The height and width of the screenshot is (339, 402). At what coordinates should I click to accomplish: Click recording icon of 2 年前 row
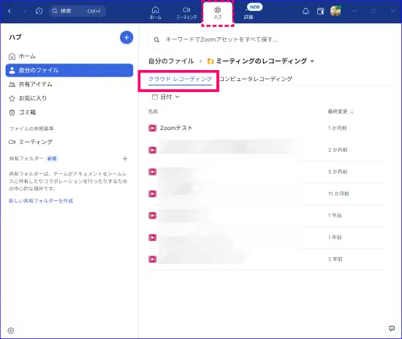point(152,259)
